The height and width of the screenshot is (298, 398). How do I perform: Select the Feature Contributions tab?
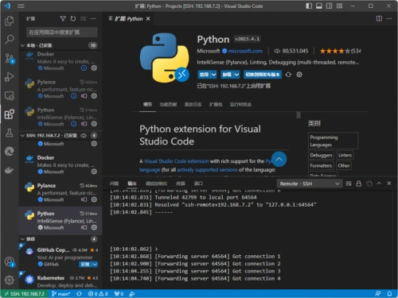[x=168, y=104]
